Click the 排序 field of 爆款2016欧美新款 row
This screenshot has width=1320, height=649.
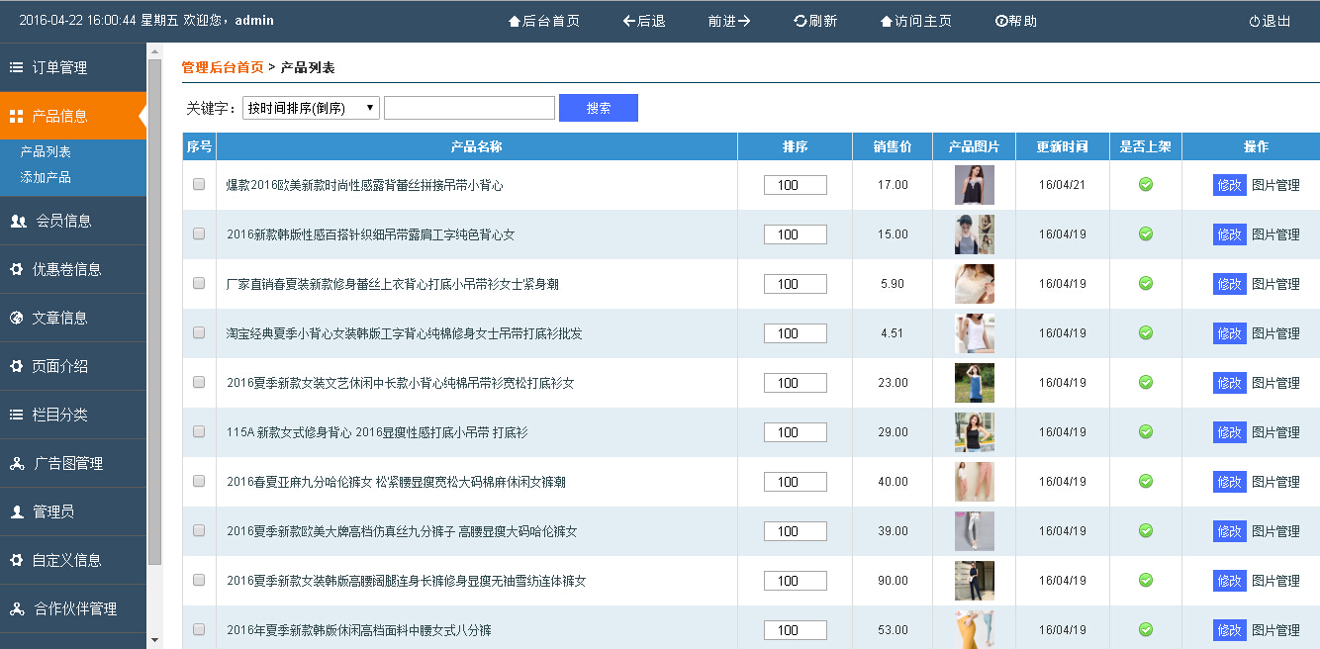click(796, 185)
